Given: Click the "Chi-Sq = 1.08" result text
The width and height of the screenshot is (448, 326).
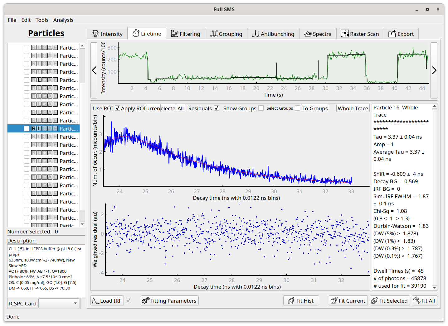Looking at the screenshot, I should pos(390,211).
